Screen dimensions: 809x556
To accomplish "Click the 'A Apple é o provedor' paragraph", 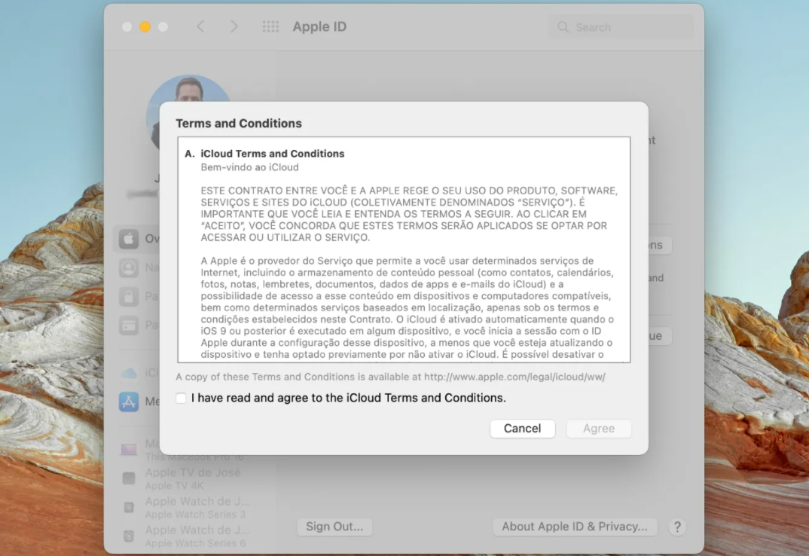I will 408,307.
